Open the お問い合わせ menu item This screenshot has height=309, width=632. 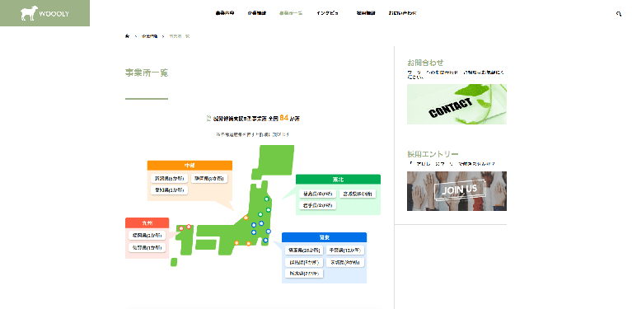[402, 13]
